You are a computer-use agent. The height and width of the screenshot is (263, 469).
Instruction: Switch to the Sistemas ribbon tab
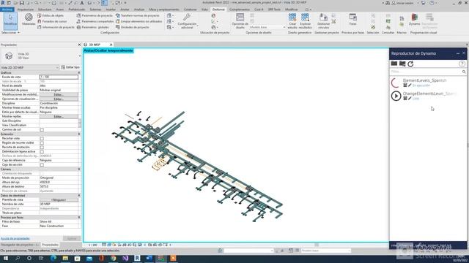coord(95,9)
